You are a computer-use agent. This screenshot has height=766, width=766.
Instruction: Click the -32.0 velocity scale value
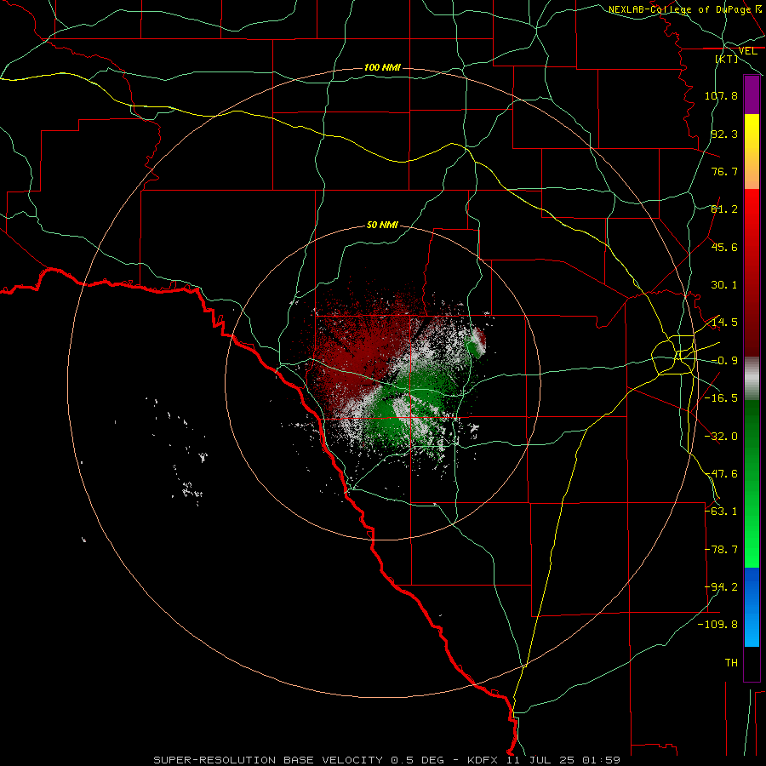tap(721, 437)
